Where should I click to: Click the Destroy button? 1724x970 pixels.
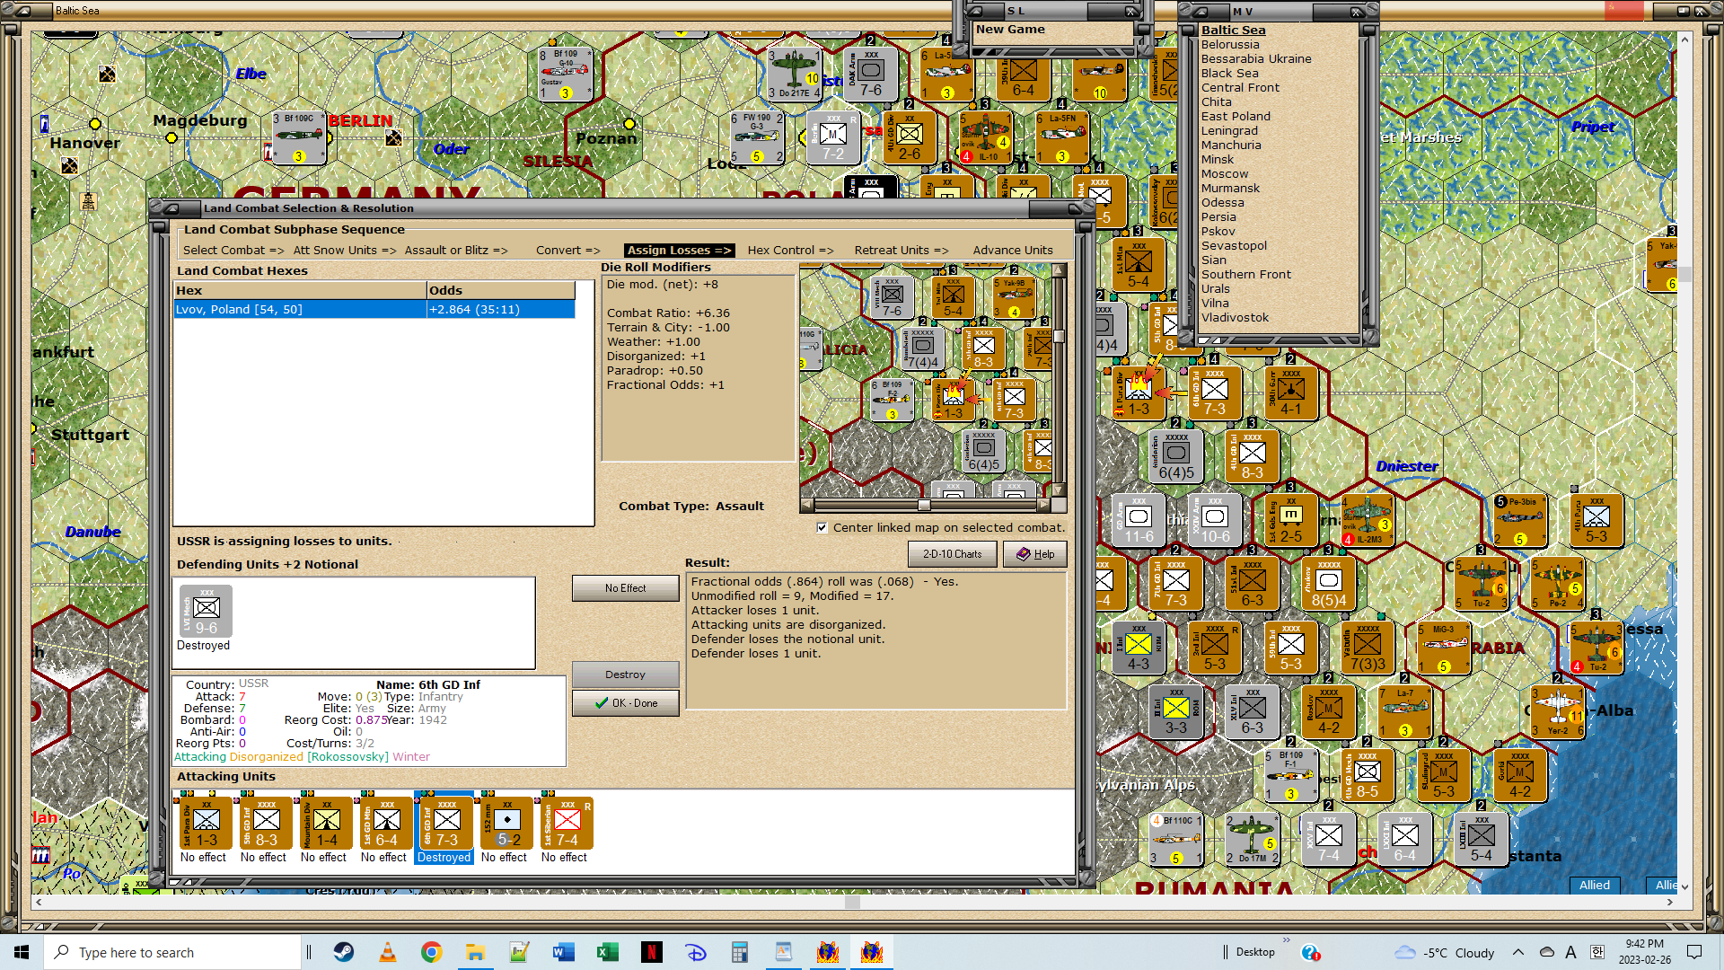(x=625, y=675)
